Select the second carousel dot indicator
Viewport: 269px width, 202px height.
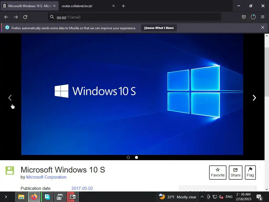136,157
